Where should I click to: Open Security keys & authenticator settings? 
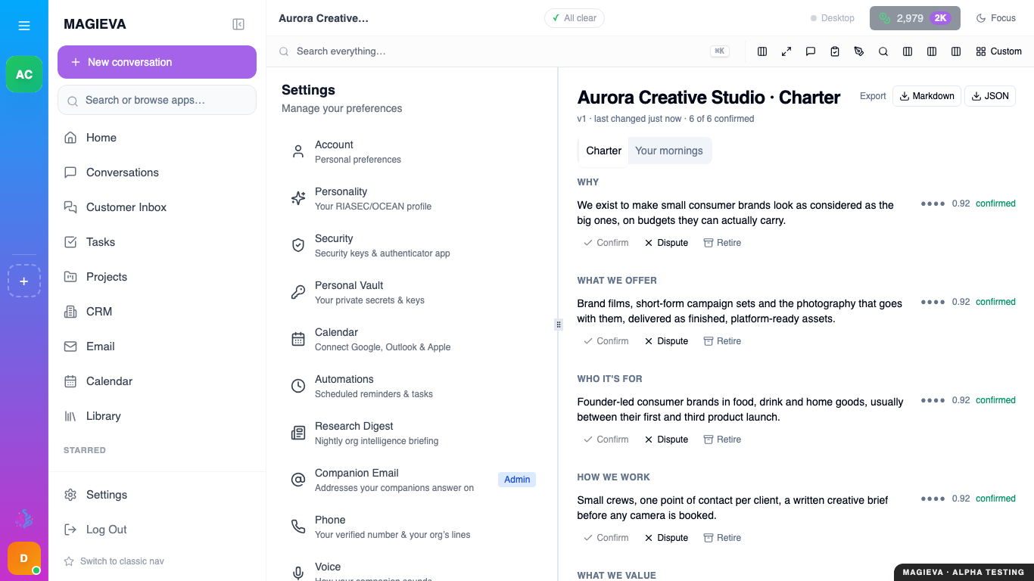tap(412, 245)
